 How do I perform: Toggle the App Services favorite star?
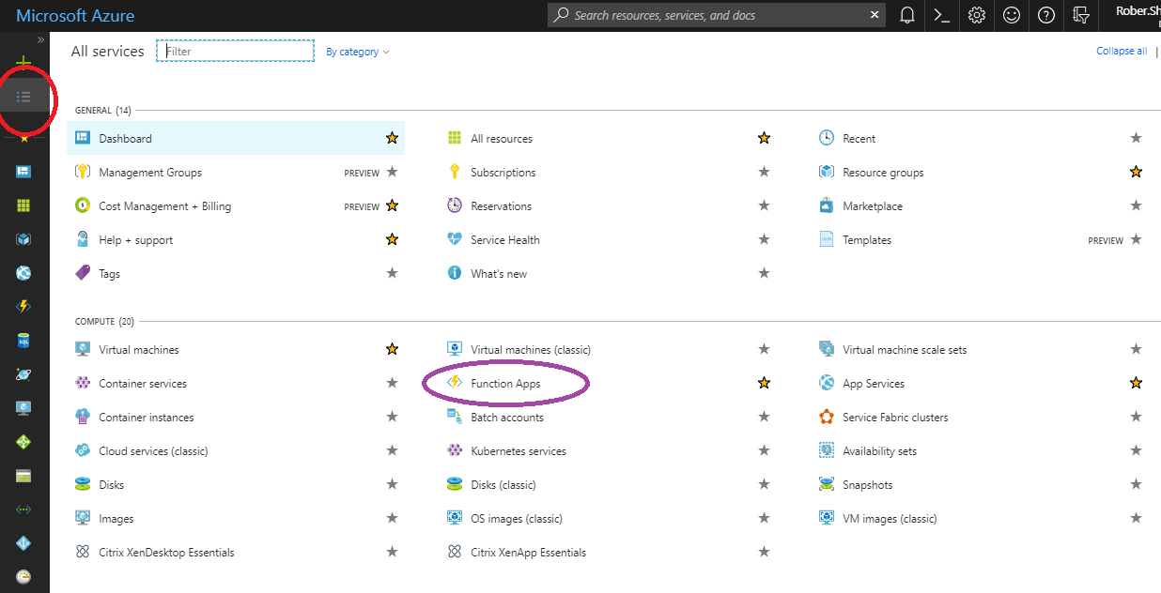coord(1137,383)
